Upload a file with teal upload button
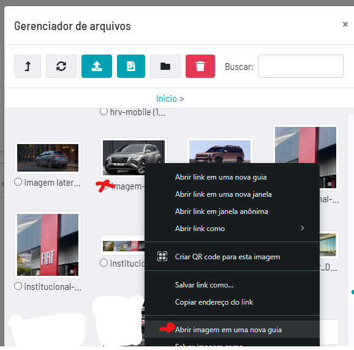354x350 pixels. coord(97,66)
